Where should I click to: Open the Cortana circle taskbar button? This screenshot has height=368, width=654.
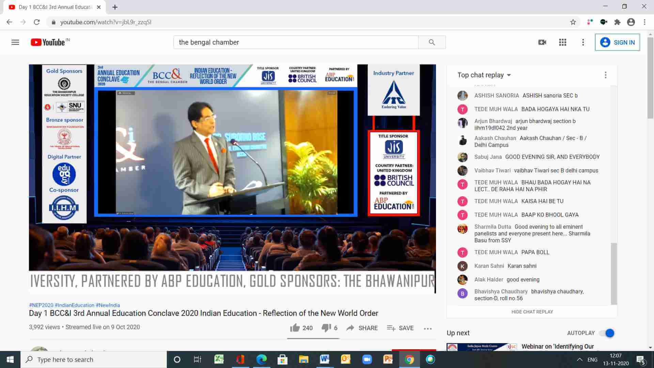pyautogui.click(x=177, y=359)
